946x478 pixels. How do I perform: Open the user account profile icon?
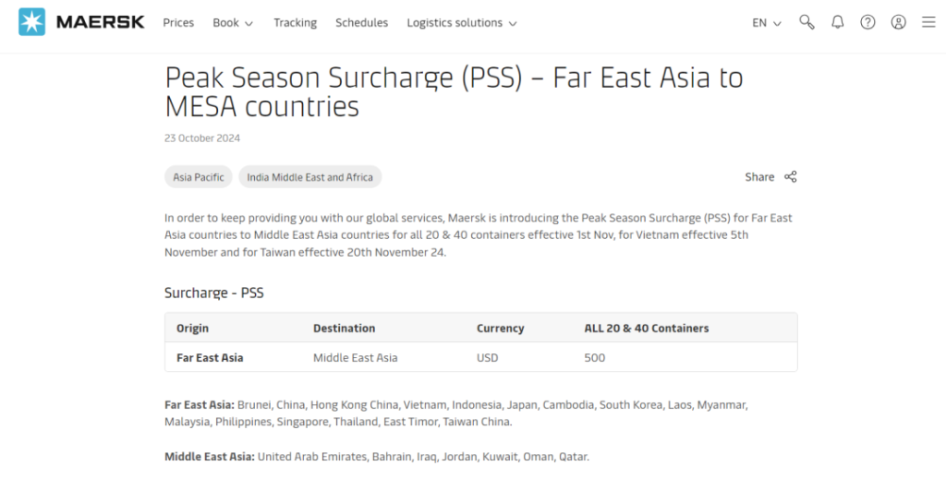[898, 22]
